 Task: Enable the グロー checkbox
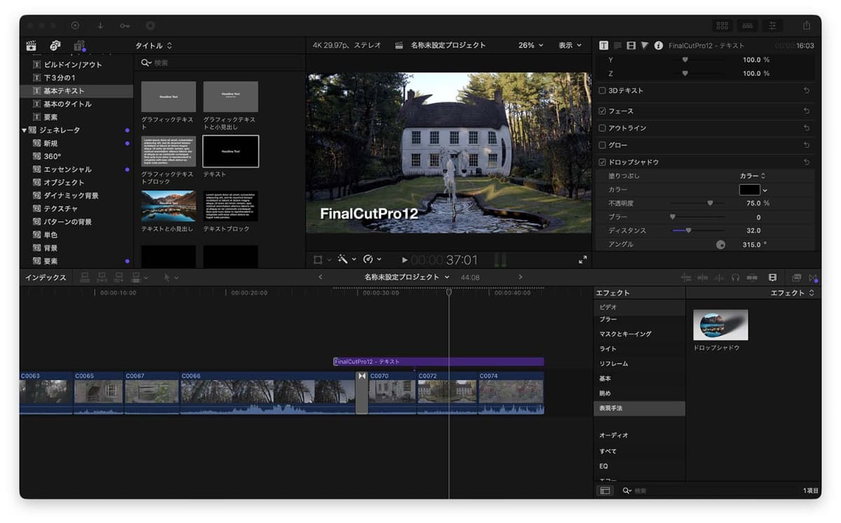coord(603,146)
